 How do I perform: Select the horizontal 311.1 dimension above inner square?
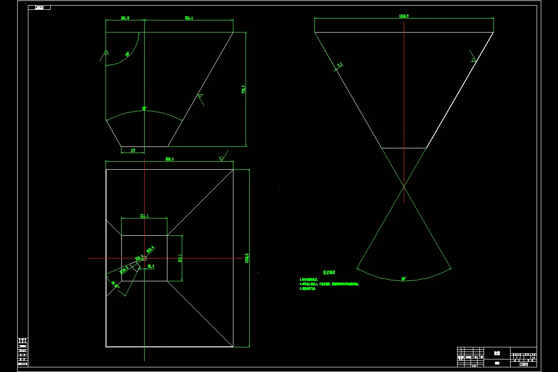point(144,216)
